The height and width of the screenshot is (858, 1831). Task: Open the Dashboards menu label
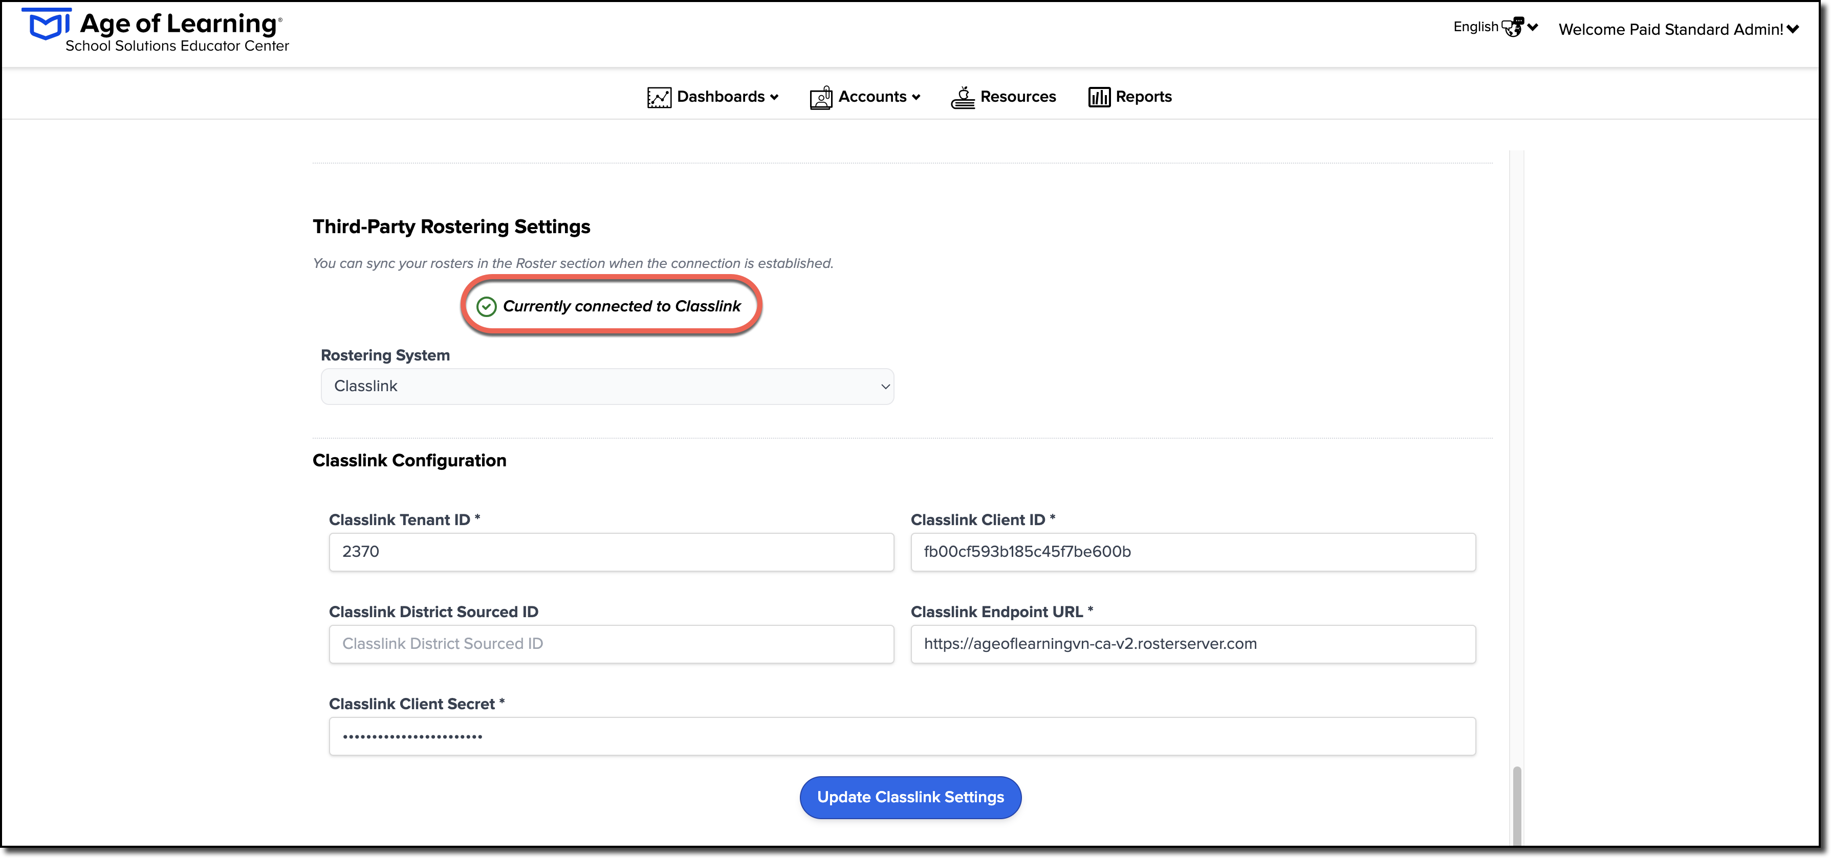point(721,97)
